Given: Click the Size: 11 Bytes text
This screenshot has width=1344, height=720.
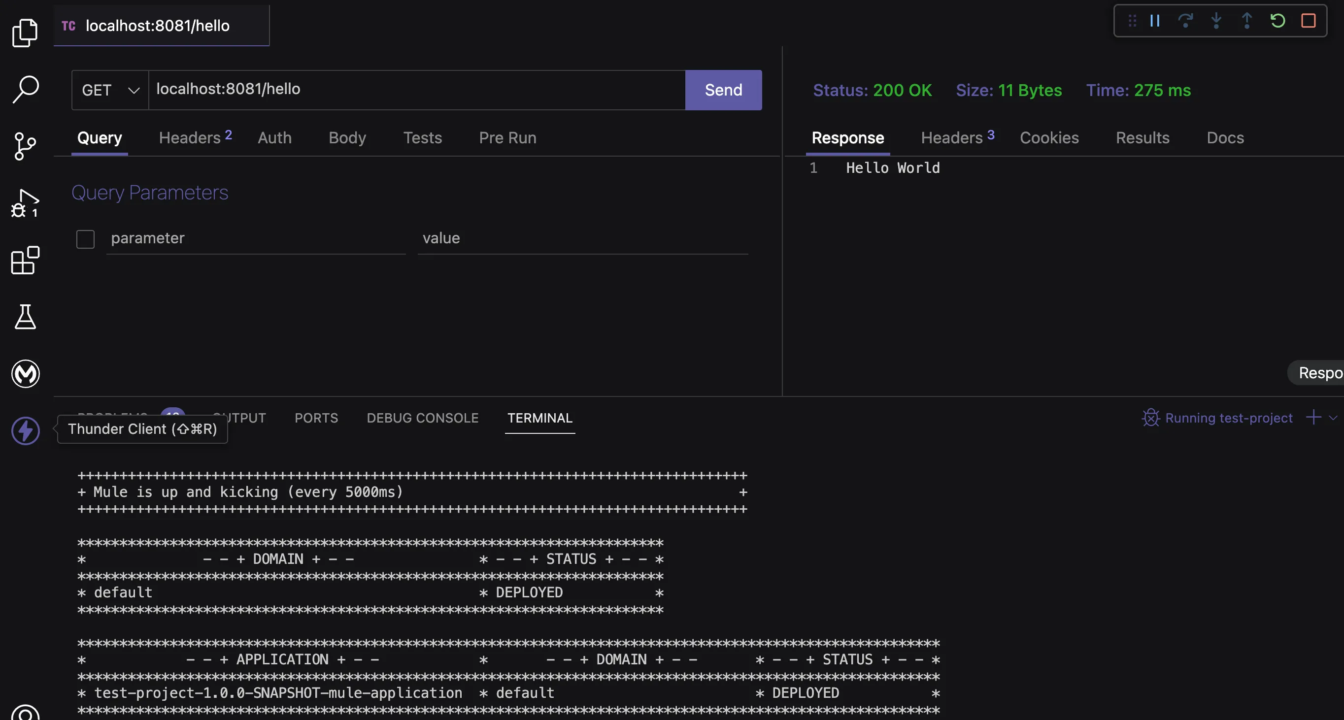Looking at the screenshot, I should (x=1008, y=90).
